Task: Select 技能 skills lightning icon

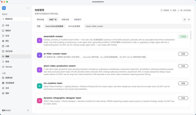Action: (x=3, y=56)
